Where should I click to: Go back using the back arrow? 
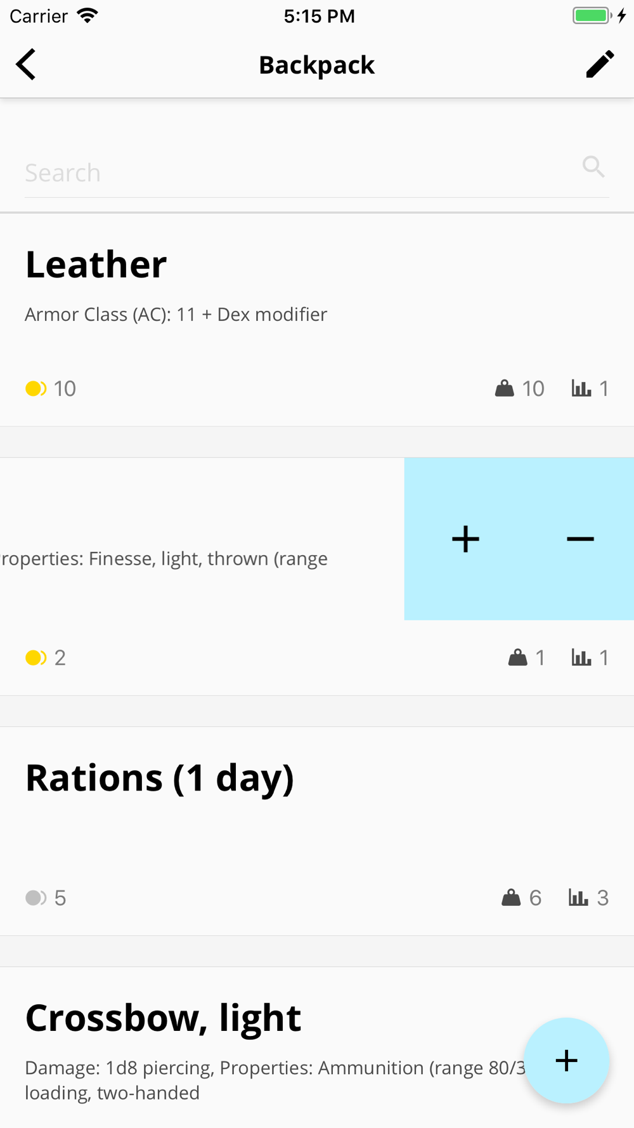point(27,65)
